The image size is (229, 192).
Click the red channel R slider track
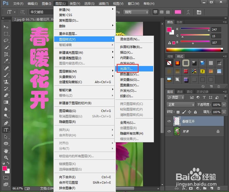click(x=195, y=28)
